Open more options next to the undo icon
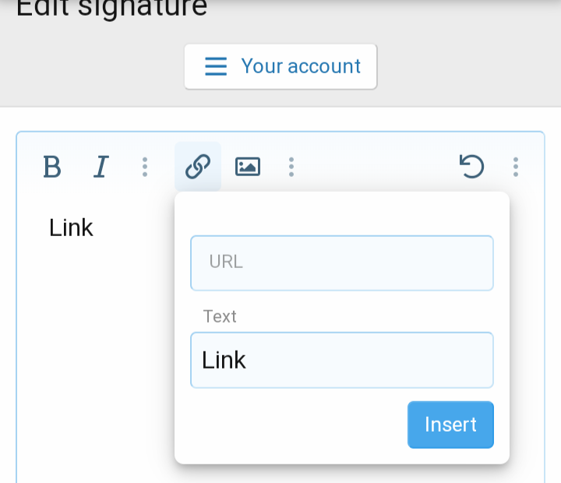561x483 pixels. click(x=516, y=167)
